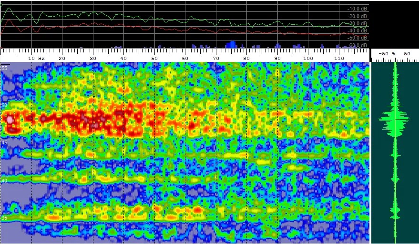Click the -20.0 dB amplitude label
The image size is (419, 244).
[358, 16]
